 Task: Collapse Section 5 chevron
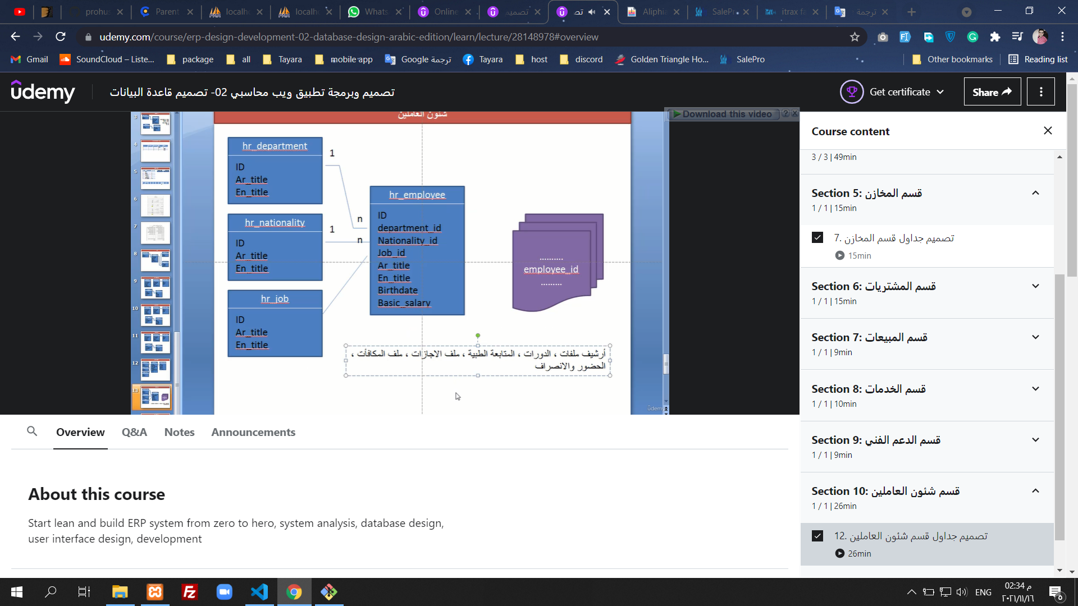[1035, 193]
